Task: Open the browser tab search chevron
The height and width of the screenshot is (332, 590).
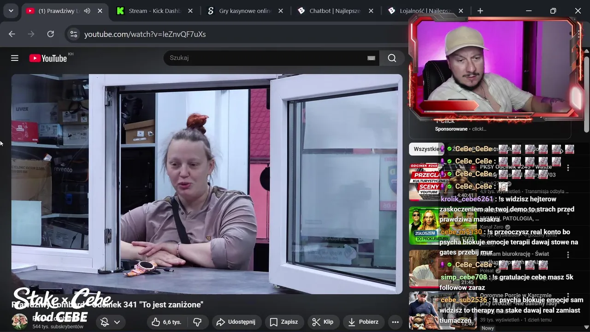Action: coord(11,11)
